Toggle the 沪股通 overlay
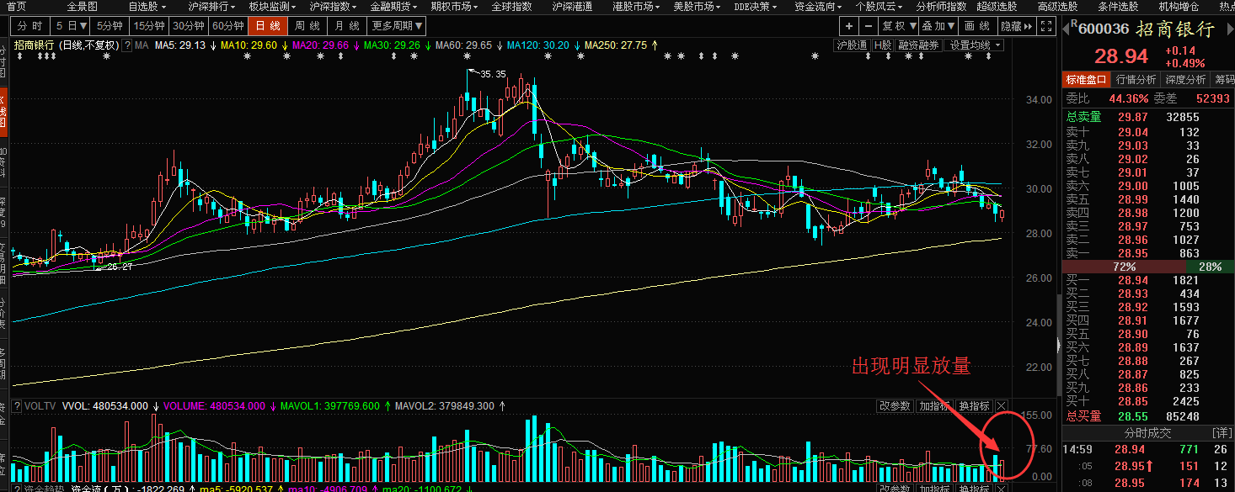1235x492 pixels. [x=852, y=45]
